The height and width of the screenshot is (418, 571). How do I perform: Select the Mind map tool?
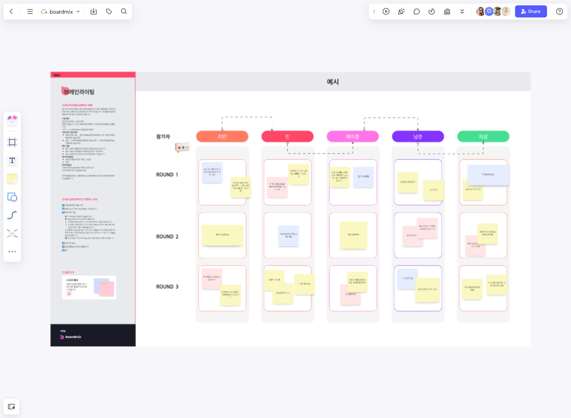tap(12, 233)
